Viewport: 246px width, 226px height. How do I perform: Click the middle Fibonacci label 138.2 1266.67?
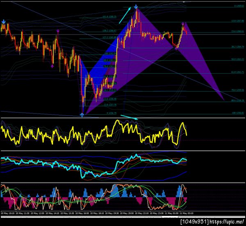pyautogui.click(x=109, y=30)
